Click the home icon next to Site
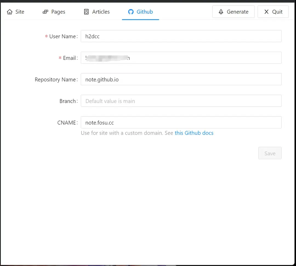Image resolution: width=296 pixels, height=266 pixels. (10, 11)
